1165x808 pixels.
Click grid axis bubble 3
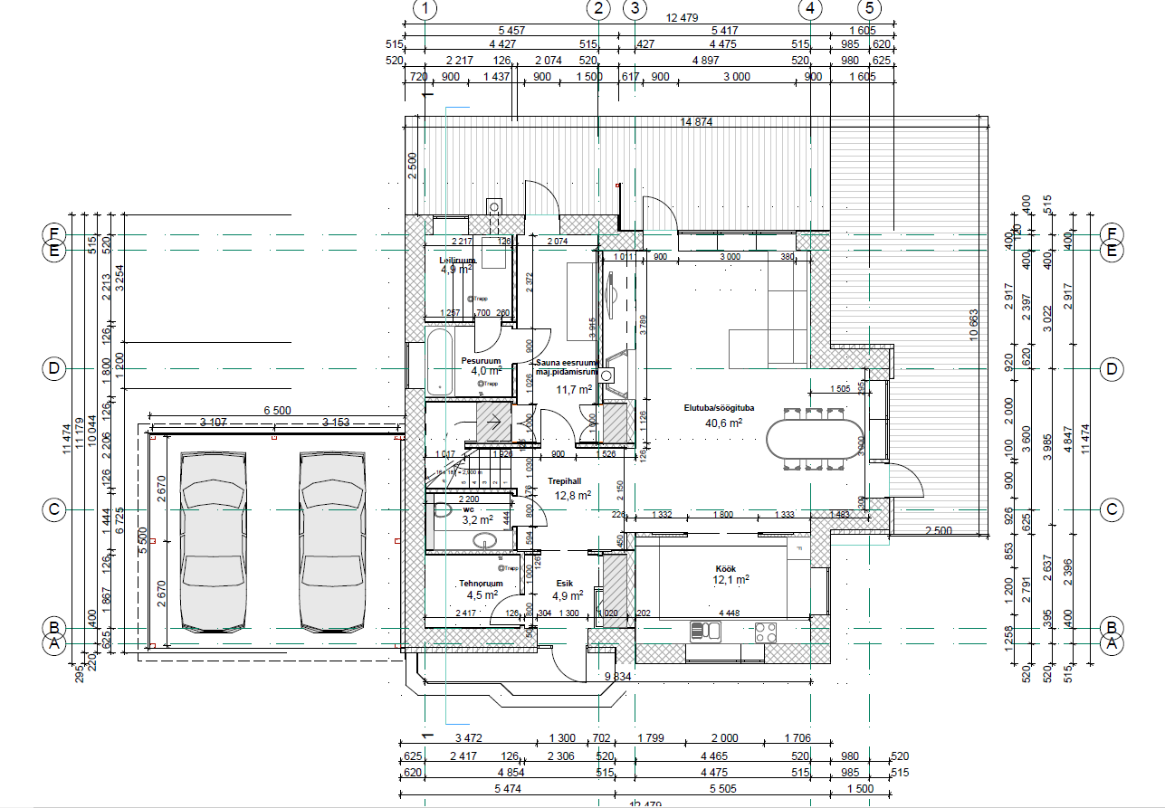[x=636, y=9]
